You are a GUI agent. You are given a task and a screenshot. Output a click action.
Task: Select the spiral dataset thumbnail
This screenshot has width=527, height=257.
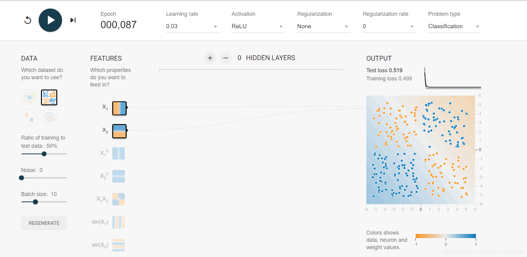tap(49, 117)
